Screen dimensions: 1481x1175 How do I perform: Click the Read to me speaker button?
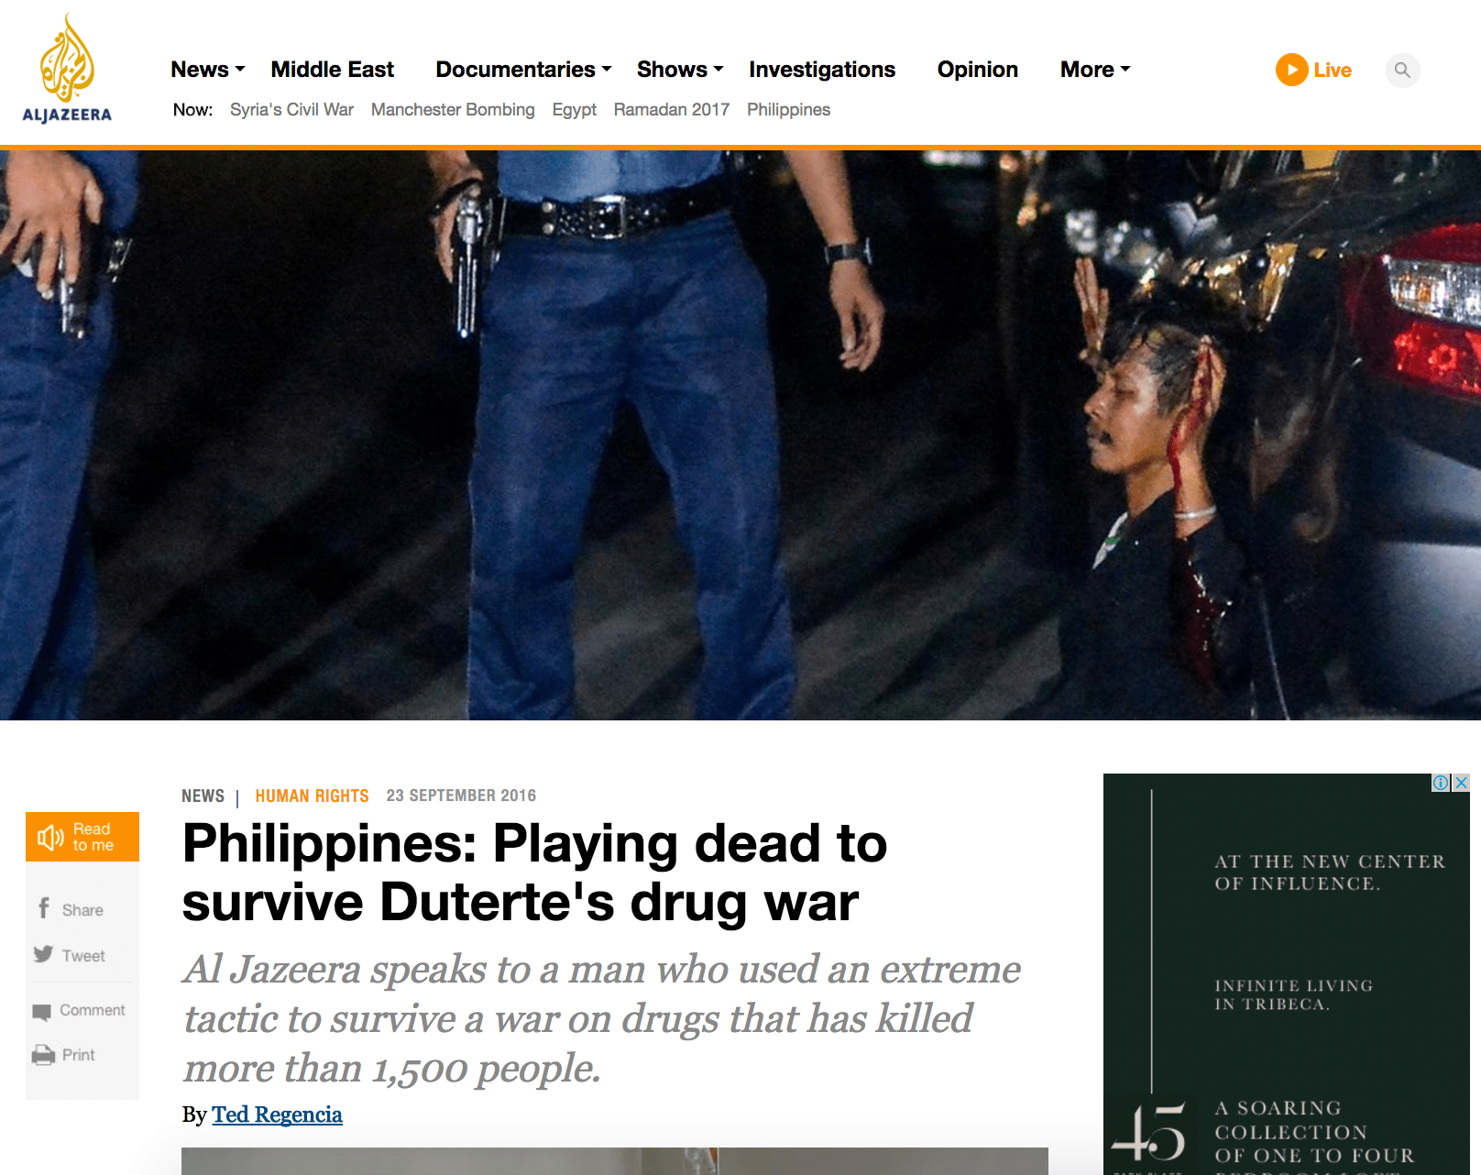click(x=82, y=837)
